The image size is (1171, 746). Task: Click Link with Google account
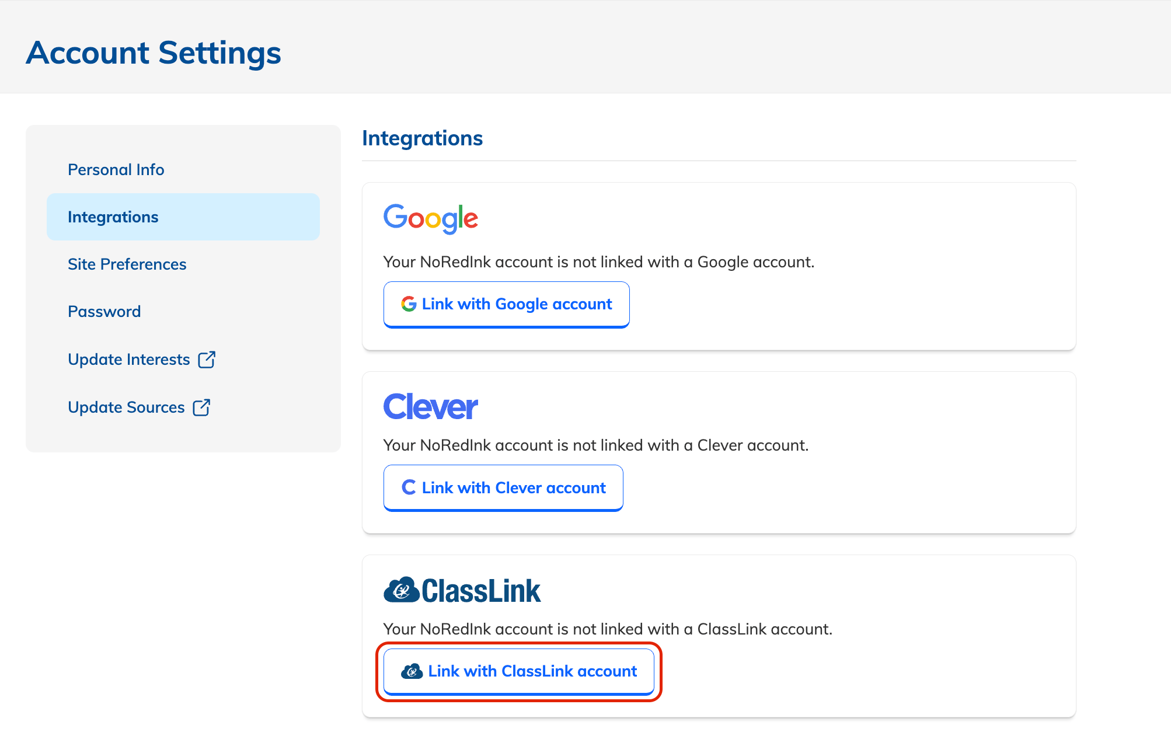506,304
